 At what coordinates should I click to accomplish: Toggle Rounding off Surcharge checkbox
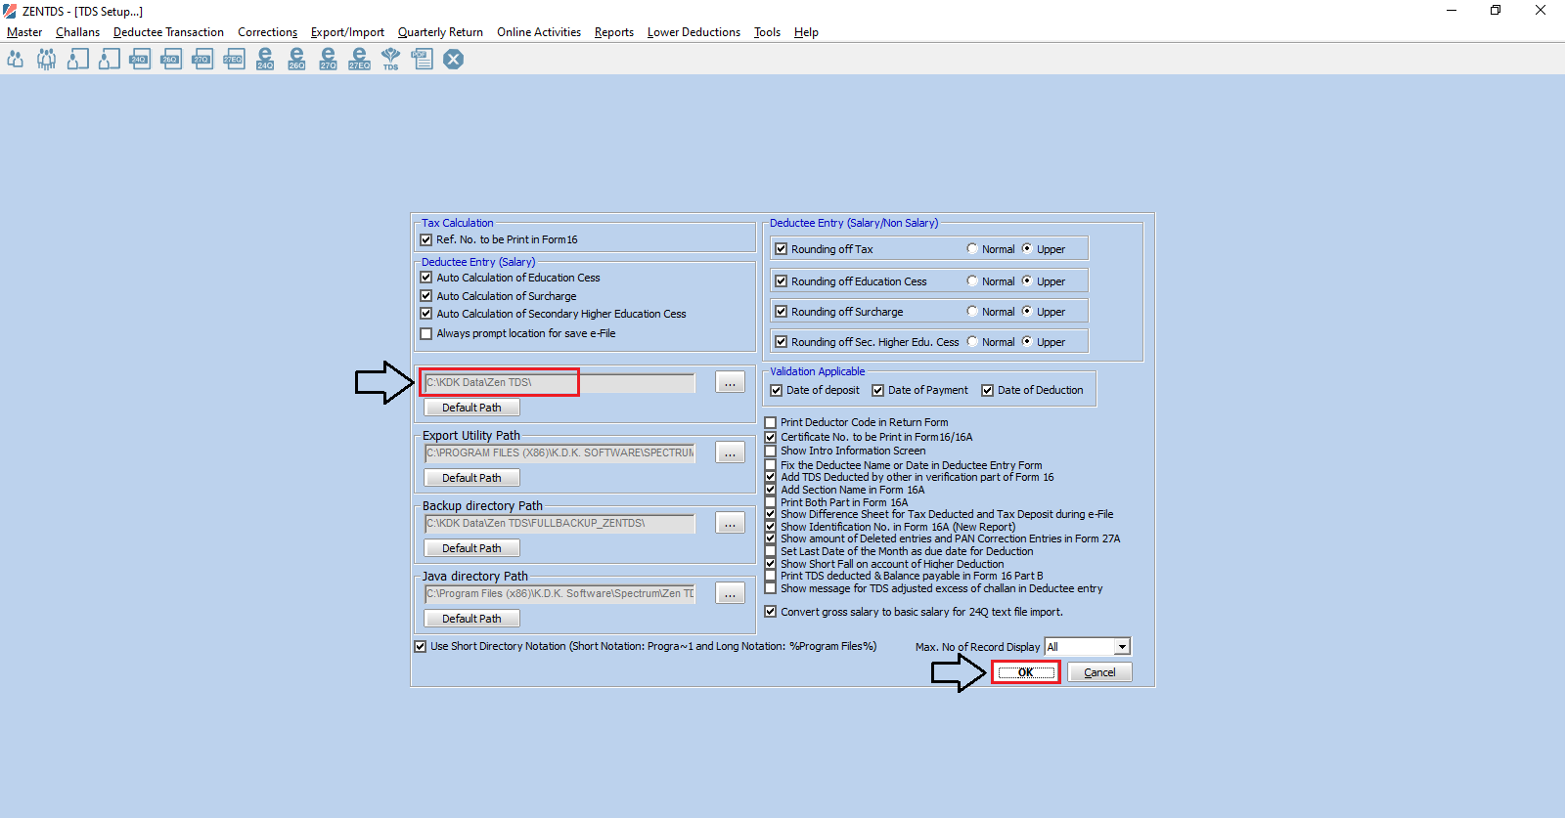[781, 312]
